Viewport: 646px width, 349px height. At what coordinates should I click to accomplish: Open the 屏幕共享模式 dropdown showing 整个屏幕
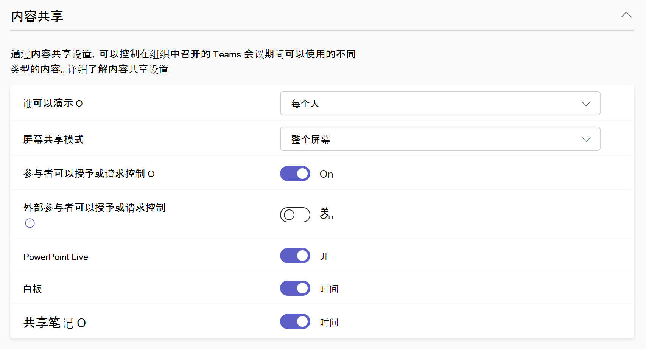[440, 139]
